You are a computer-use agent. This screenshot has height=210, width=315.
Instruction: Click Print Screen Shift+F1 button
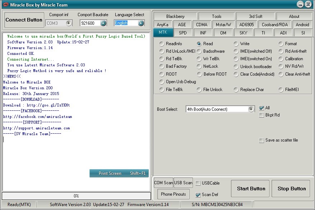click(x=119, y=173)
